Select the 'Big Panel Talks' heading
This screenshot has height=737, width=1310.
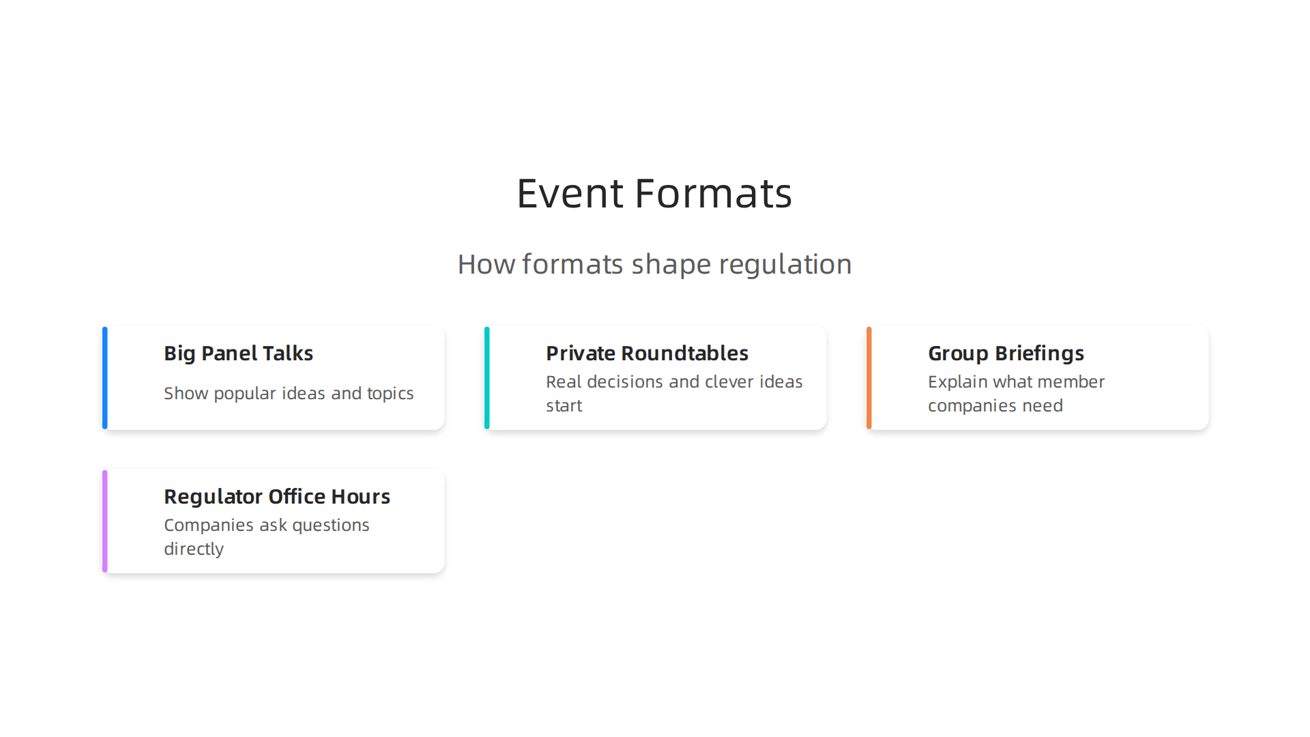pyautogui.click(x=238, y=353)
